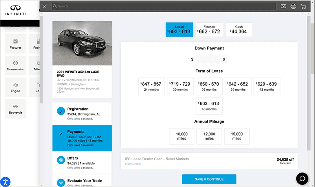Viewport: 315px width, 187px height.
Task: Click the Search field in top bar
Action: (164, 6)
